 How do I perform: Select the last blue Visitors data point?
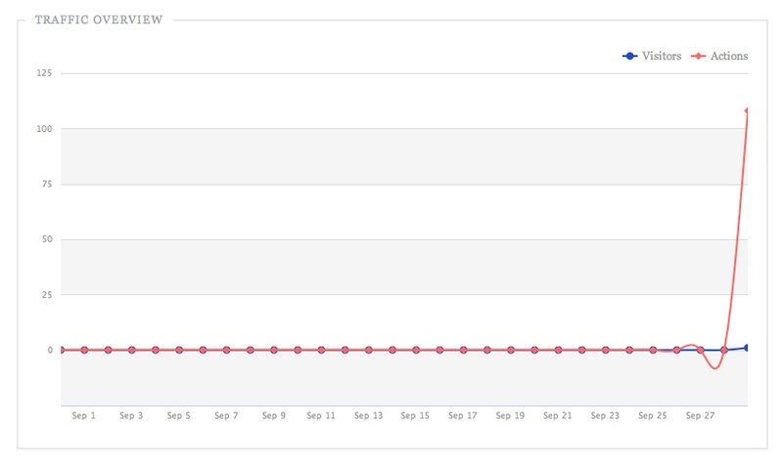747,348
